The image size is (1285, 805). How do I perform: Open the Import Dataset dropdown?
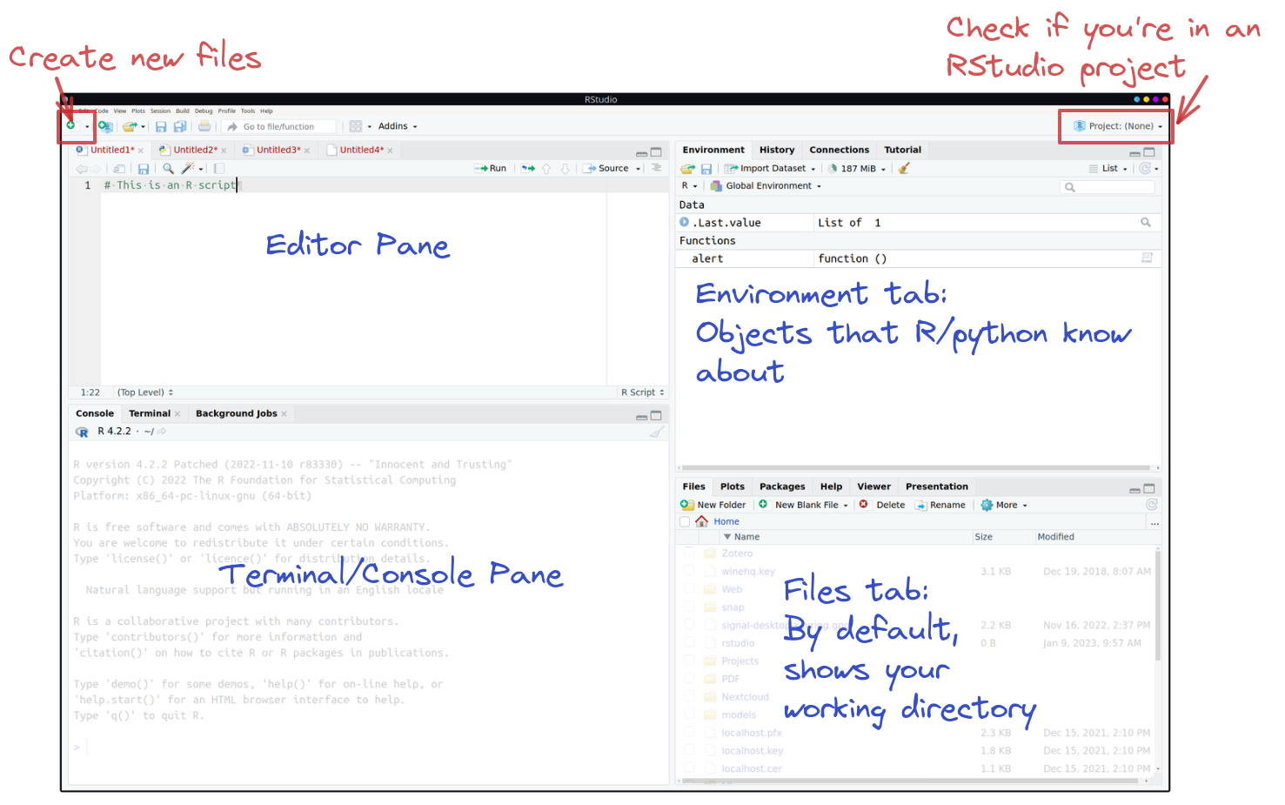pos(772,169)
